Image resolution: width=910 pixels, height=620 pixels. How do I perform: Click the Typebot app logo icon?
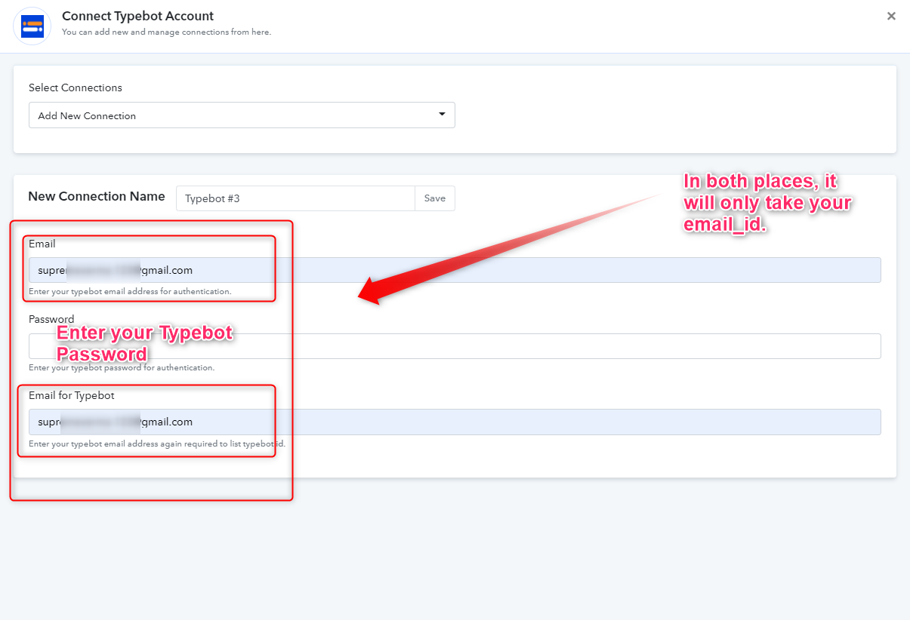(x=32, y=26)
